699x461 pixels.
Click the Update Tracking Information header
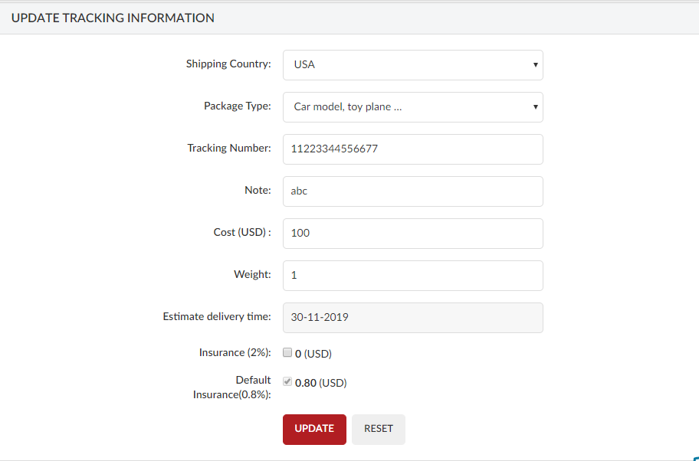point(113,18)
